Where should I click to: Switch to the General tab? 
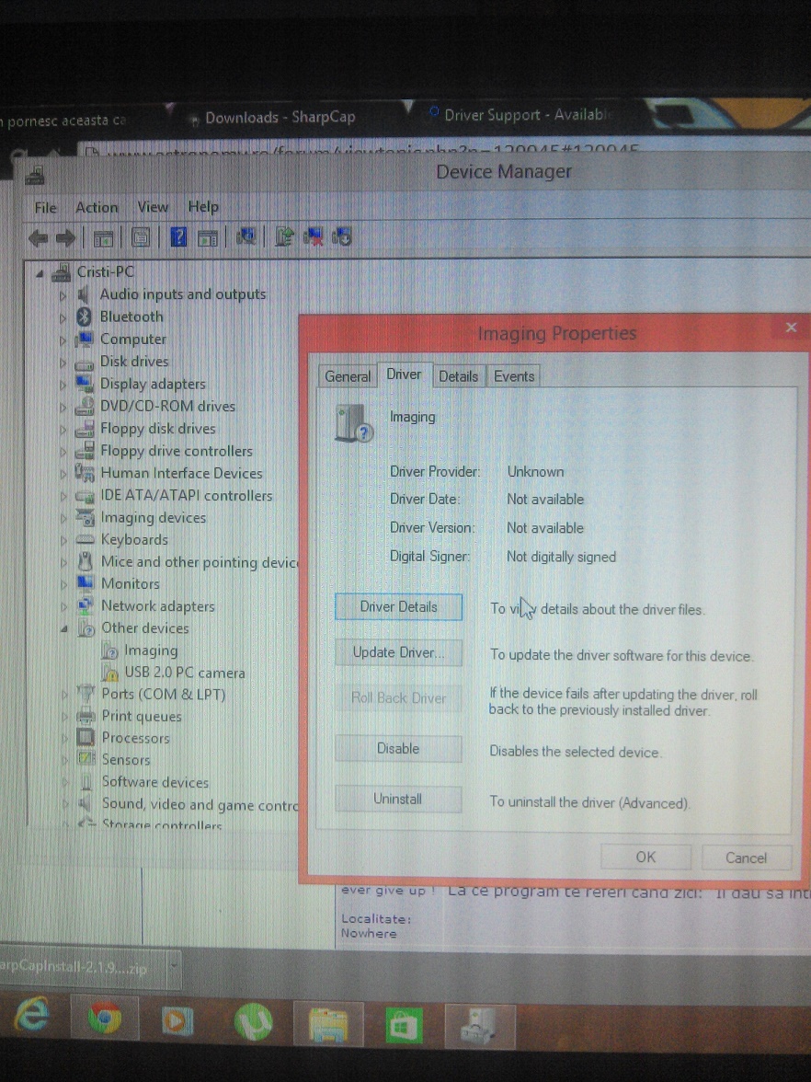pyautogui.click(x=348, y=376)
